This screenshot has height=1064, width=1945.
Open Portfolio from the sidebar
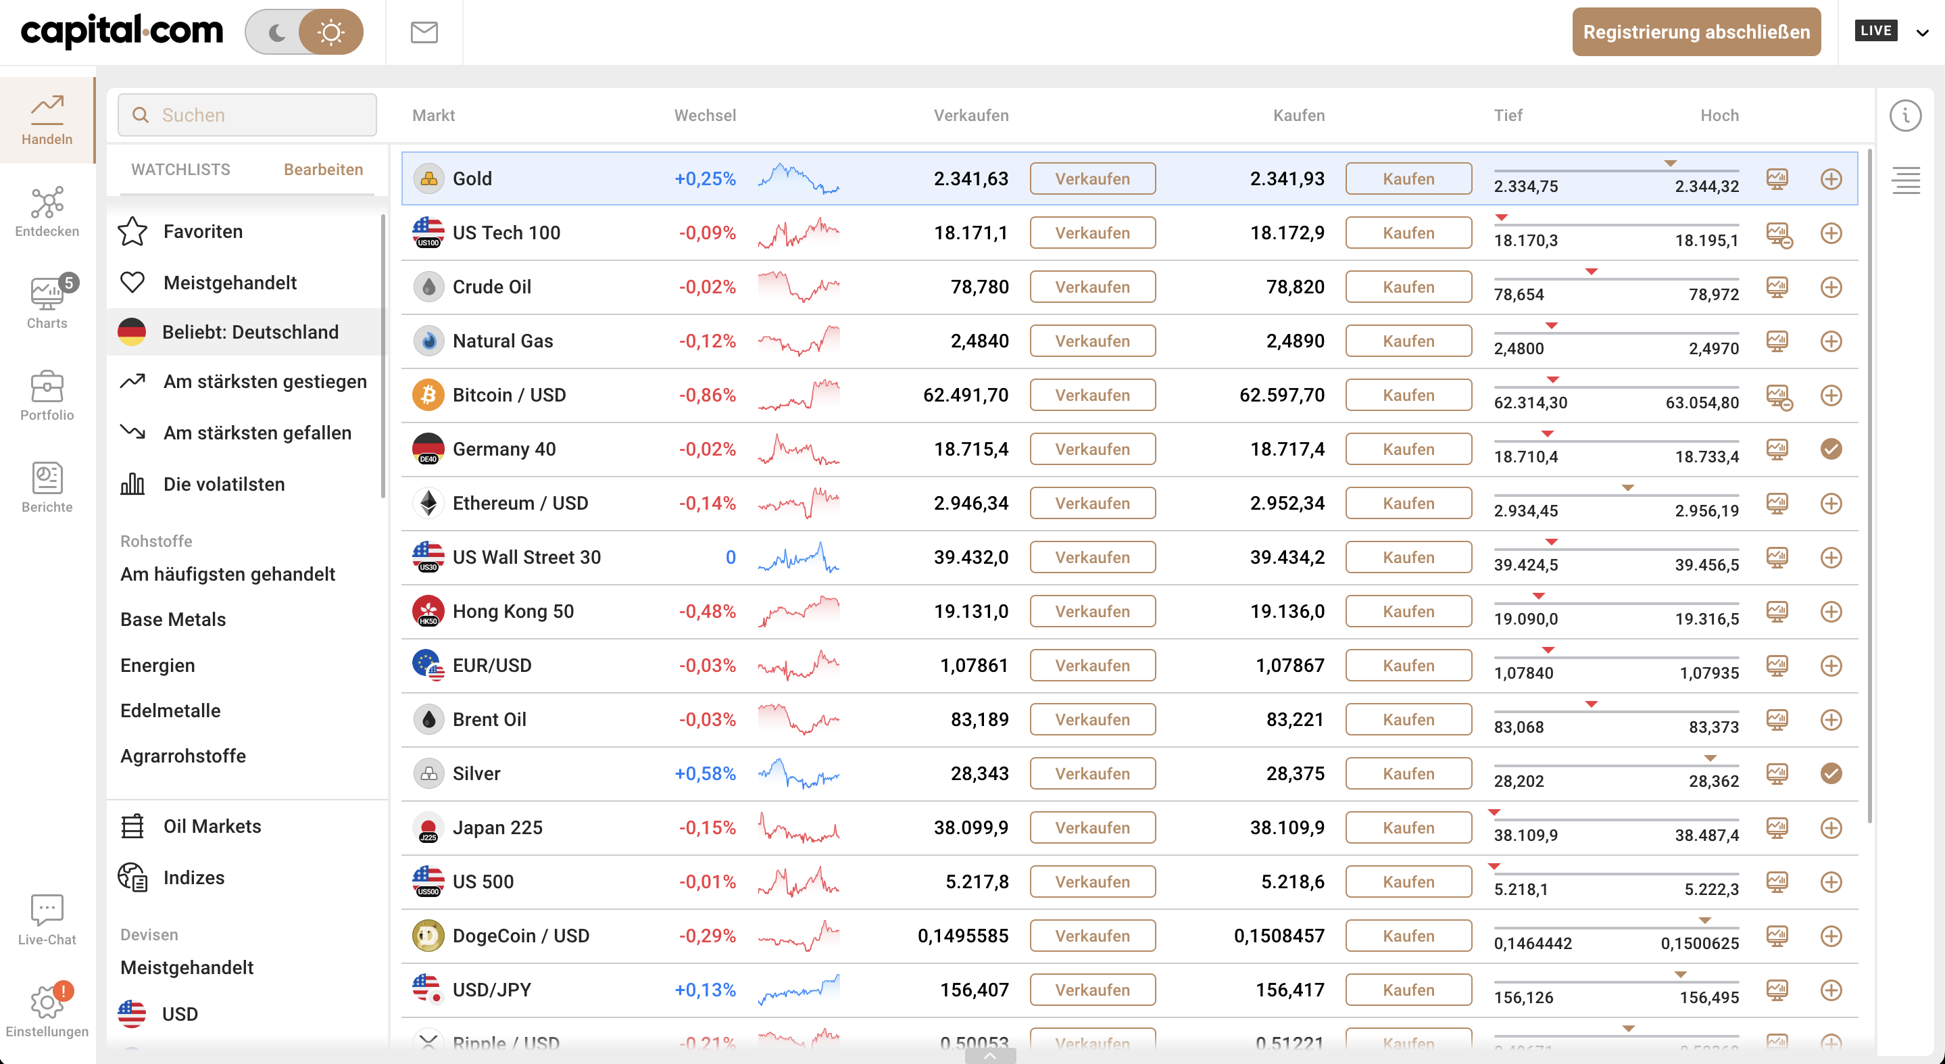[x=47, y=395]
